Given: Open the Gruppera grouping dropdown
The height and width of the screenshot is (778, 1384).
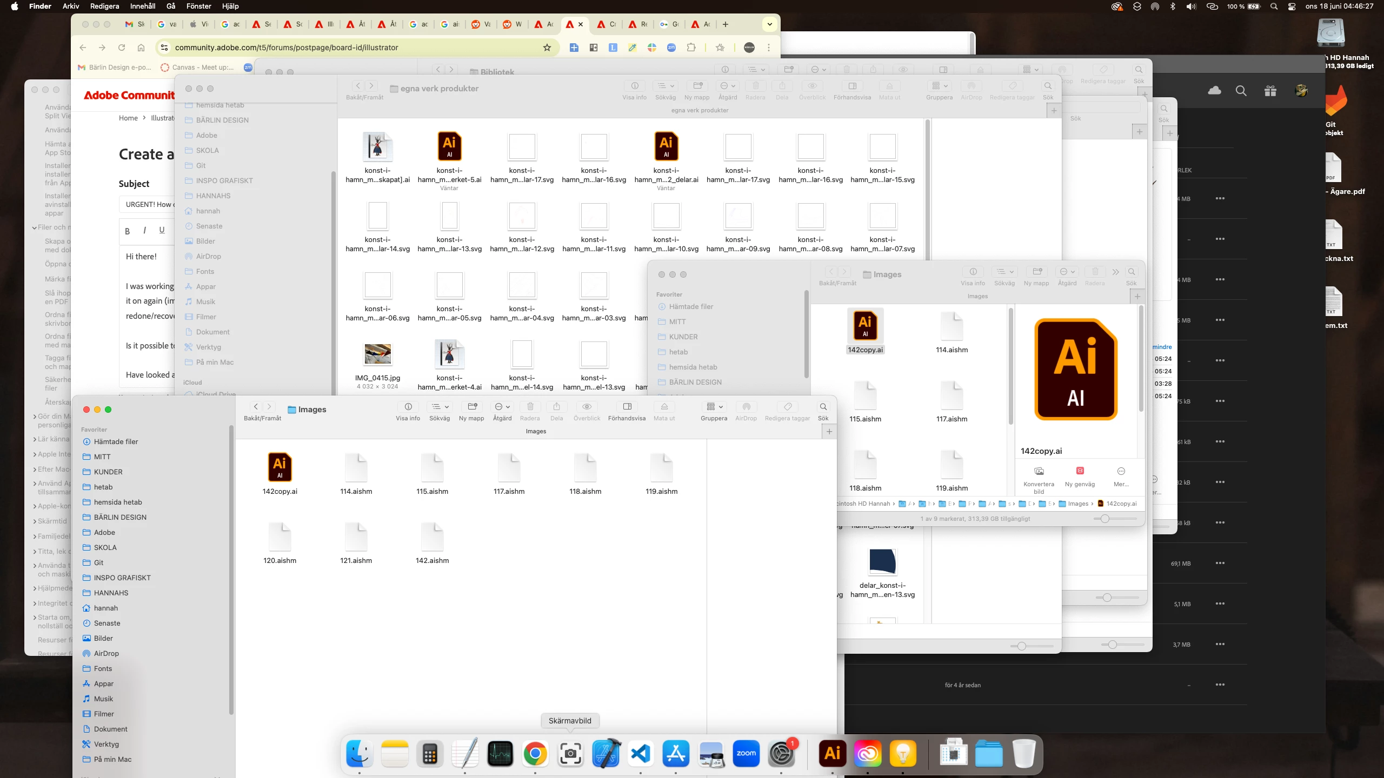Looking at the screenshot, I should [x=714, y=407].
